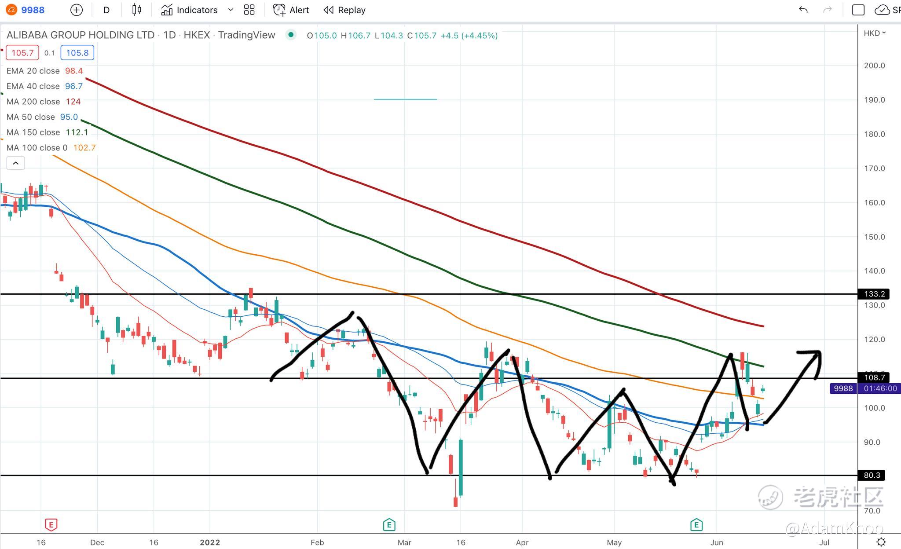The width and height of the screenshot is (901, 549).
Task: Expand the indicators favorites dropdown arrow
Action: (230, 10)
